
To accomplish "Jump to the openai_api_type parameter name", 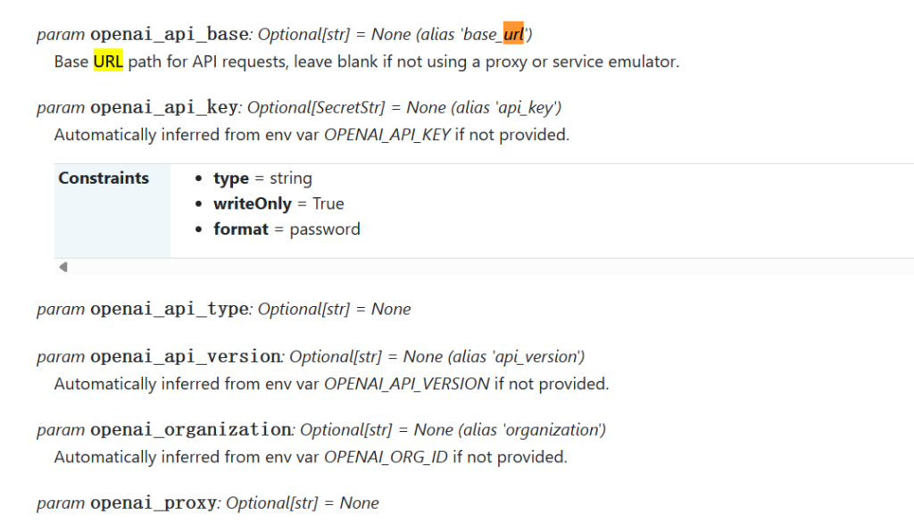I will [x=169, y=310].
